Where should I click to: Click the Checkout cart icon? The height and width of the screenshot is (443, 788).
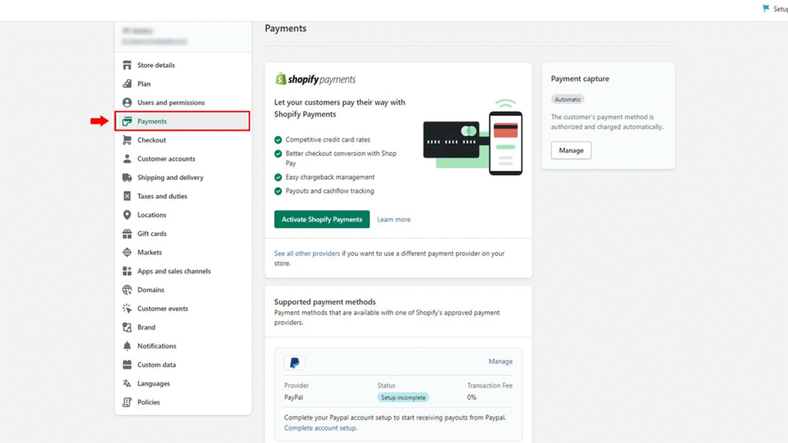tap(127, 140)
